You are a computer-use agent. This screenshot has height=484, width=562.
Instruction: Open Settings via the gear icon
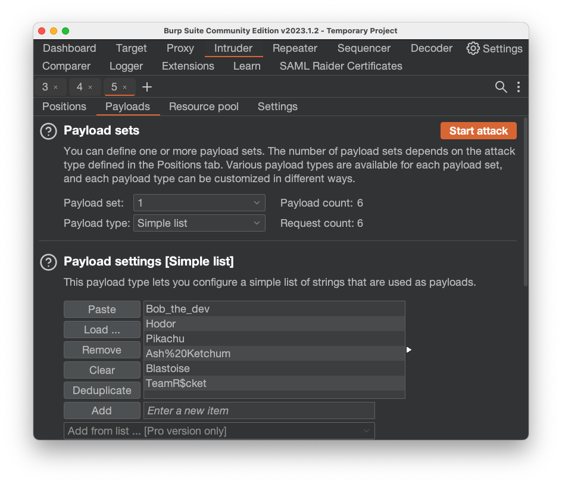(473, 48)
